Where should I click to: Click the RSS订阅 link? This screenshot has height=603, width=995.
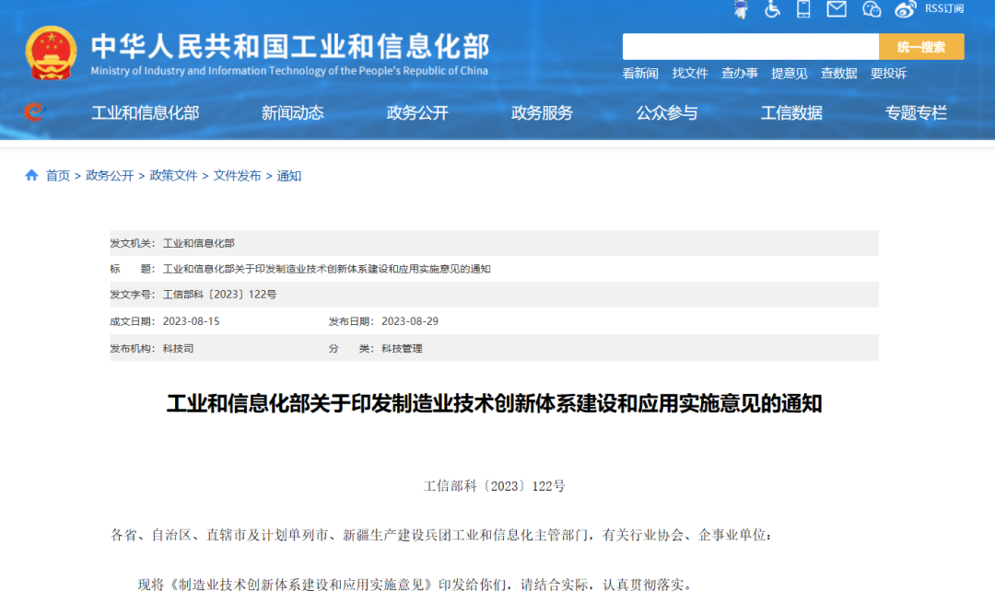944,9
